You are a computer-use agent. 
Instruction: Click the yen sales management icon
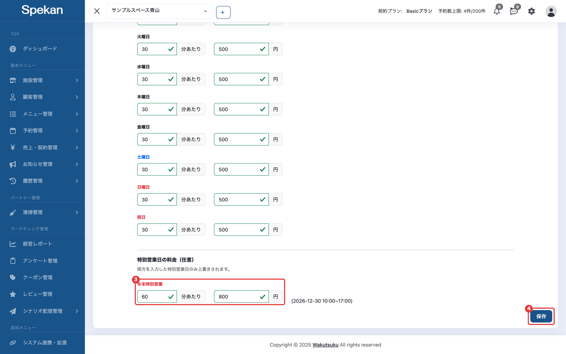point(13,147)
